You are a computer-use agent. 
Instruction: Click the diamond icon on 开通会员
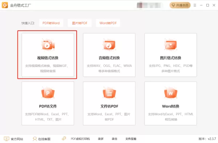pyautogui.click(x=173, y=5)
